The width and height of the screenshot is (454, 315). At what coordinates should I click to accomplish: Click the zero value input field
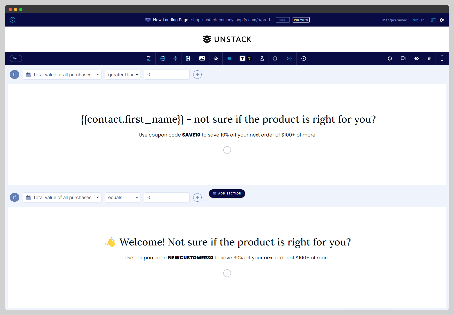[x=167, y=74]
